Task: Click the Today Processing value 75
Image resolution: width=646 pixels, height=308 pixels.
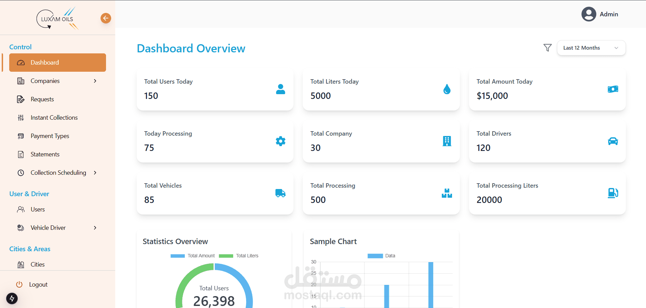Action: point(149,148)
